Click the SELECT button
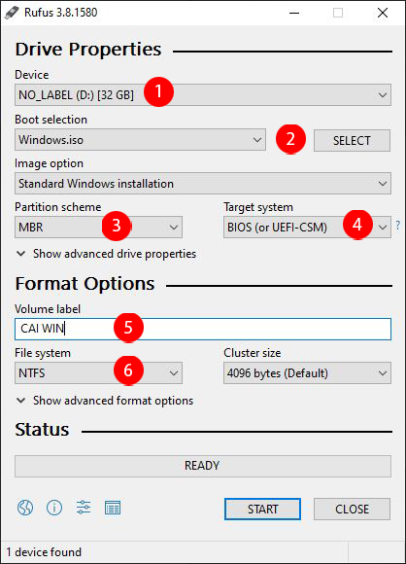This screenshot has height=564, width=406. (352, 141)
